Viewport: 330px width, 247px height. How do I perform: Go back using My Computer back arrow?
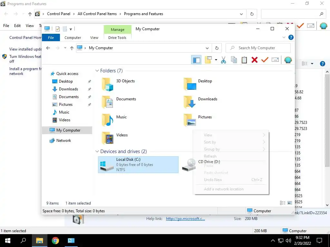[x=48, y=48]
